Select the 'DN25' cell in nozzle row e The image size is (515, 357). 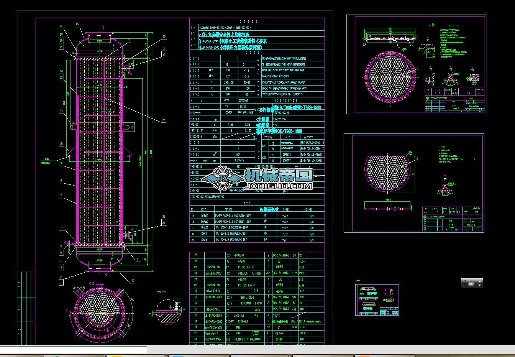[x=204, y=240]
